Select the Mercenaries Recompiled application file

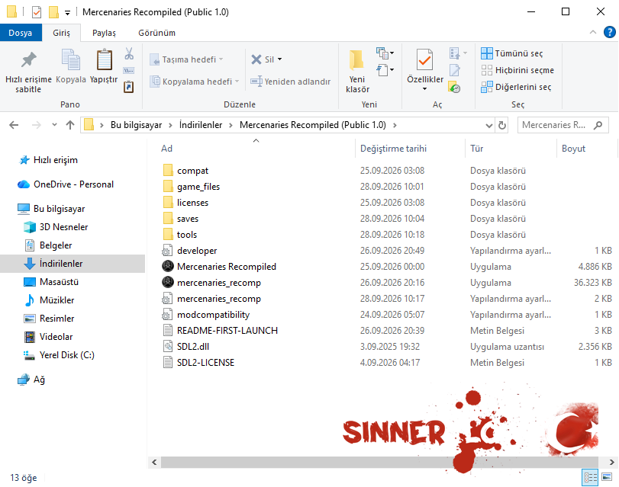click(226, 267)
